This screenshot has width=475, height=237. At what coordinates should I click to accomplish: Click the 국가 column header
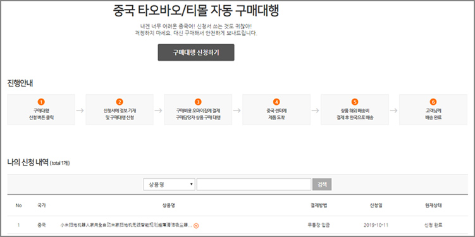[x=42, y=205]
